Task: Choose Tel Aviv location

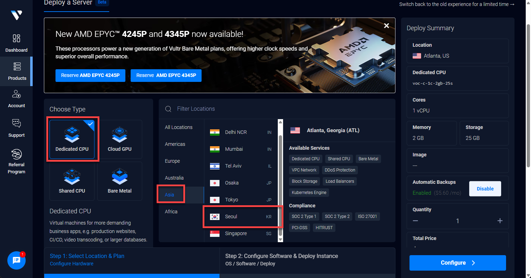Action: (241, 166)
